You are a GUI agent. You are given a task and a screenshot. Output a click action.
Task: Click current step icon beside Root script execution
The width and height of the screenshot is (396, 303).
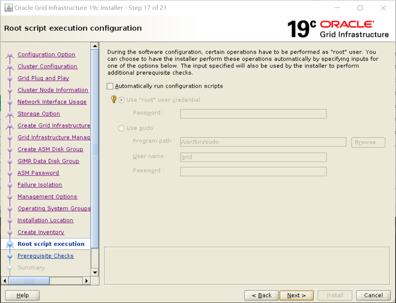[10, 244]
